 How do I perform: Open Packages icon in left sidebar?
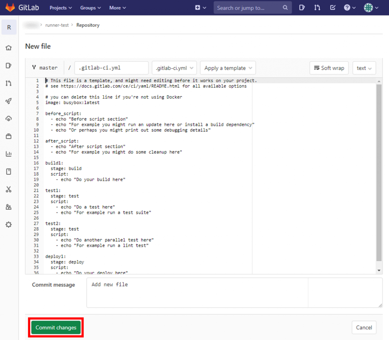pyautogui.click(x=9, y=136)
